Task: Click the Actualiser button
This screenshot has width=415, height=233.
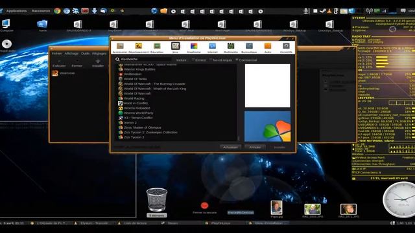Action: [x=230, y=147]
